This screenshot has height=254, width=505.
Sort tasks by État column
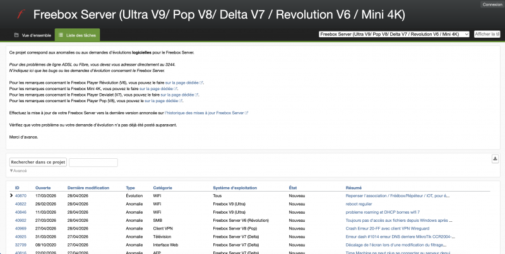[293, 188]
